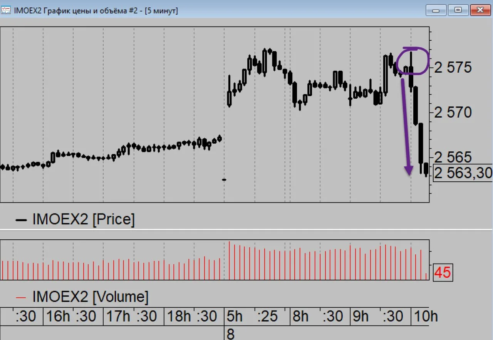This screenshot has height=340, width=493.
Task: Click the 16h time axis label
Action: coord(59,317)
